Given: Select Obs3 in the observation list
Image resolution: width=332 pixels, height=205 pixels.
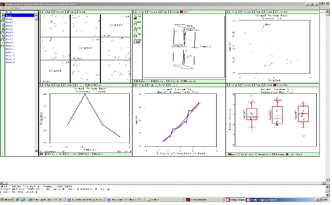Looking at the screenshot, I should pyautogui.click(x=20, y=22).
